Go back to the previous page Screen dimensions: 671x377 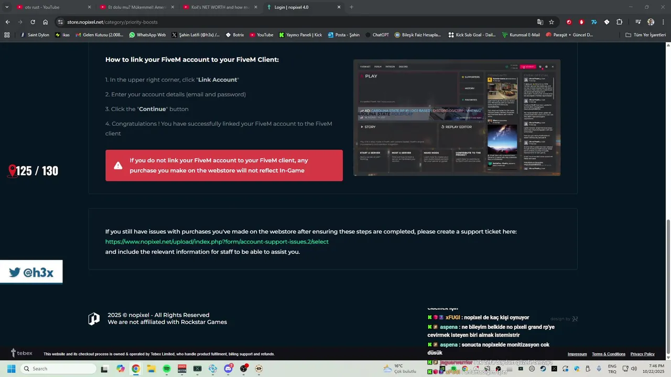tap(7, 22)
